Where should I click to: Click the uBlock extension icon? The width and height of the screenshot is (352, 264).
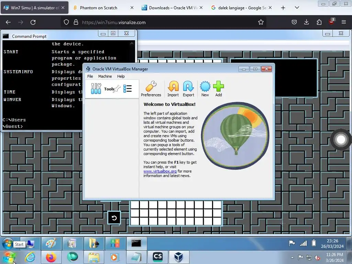click(x=332, y=22)
